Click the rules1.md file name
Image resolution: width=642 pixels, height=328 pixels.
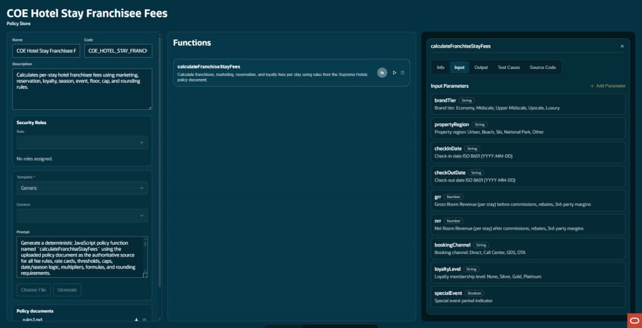[x=31, y=320]
